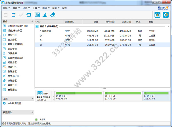Click the 转换为逻辑分区 sidebar icon
The height and width of the screenshot is (127, 172).
click(4, 44)
